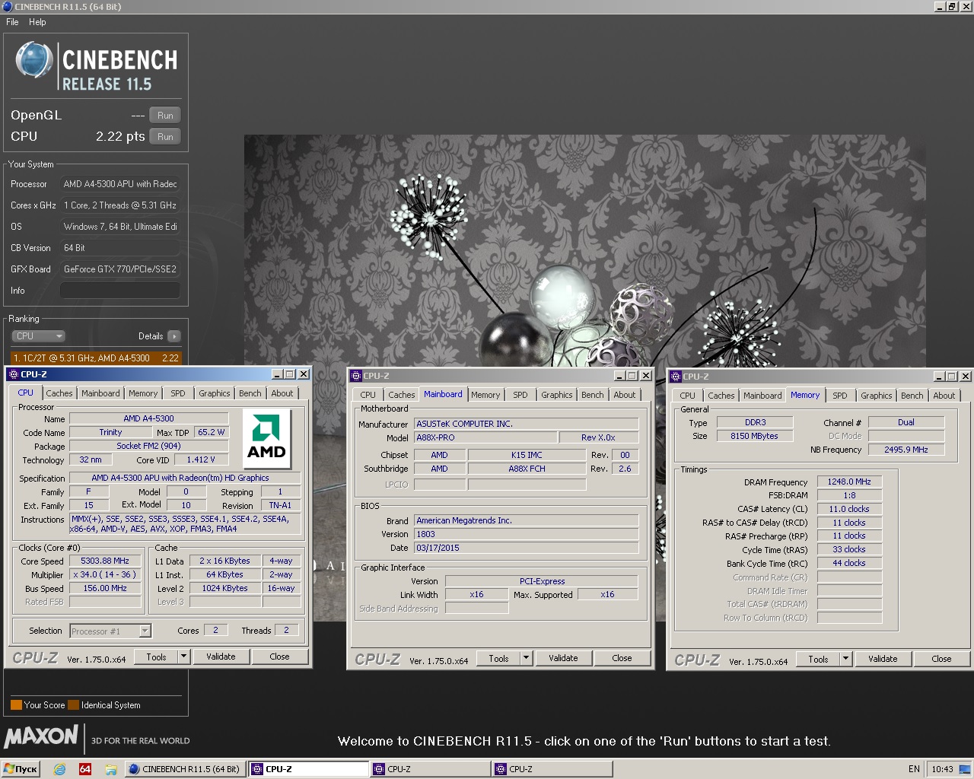Click the Core Speed value 5303.88 MHz
The width and height of the screenshot is (974, 779).
[x=105, y=561]
